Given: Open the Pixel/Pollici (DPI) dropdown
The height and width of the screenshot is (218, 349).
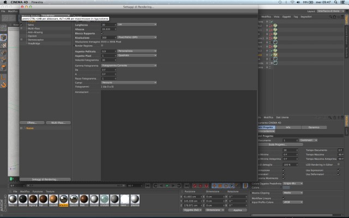Looking at the screenshot, I should [137, 38].
